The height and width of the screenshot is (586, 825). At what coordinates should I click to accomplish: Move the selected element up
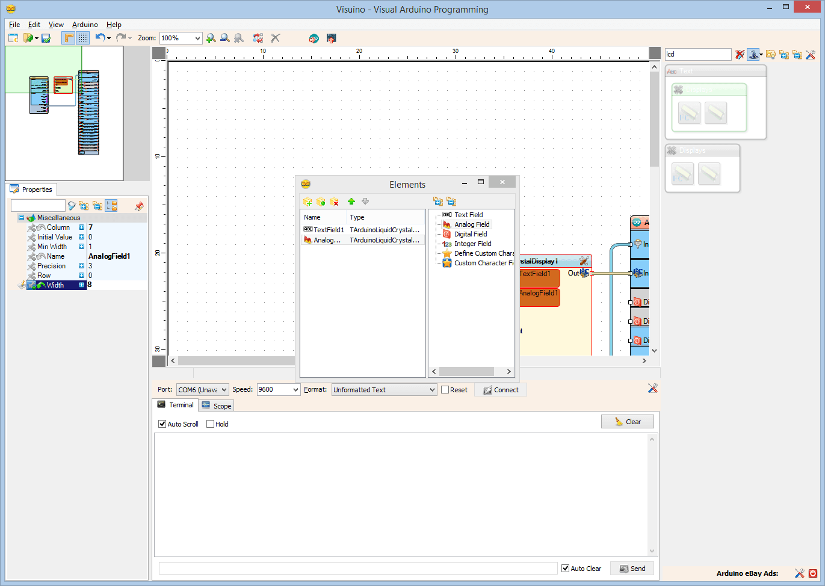pos(351,202)
